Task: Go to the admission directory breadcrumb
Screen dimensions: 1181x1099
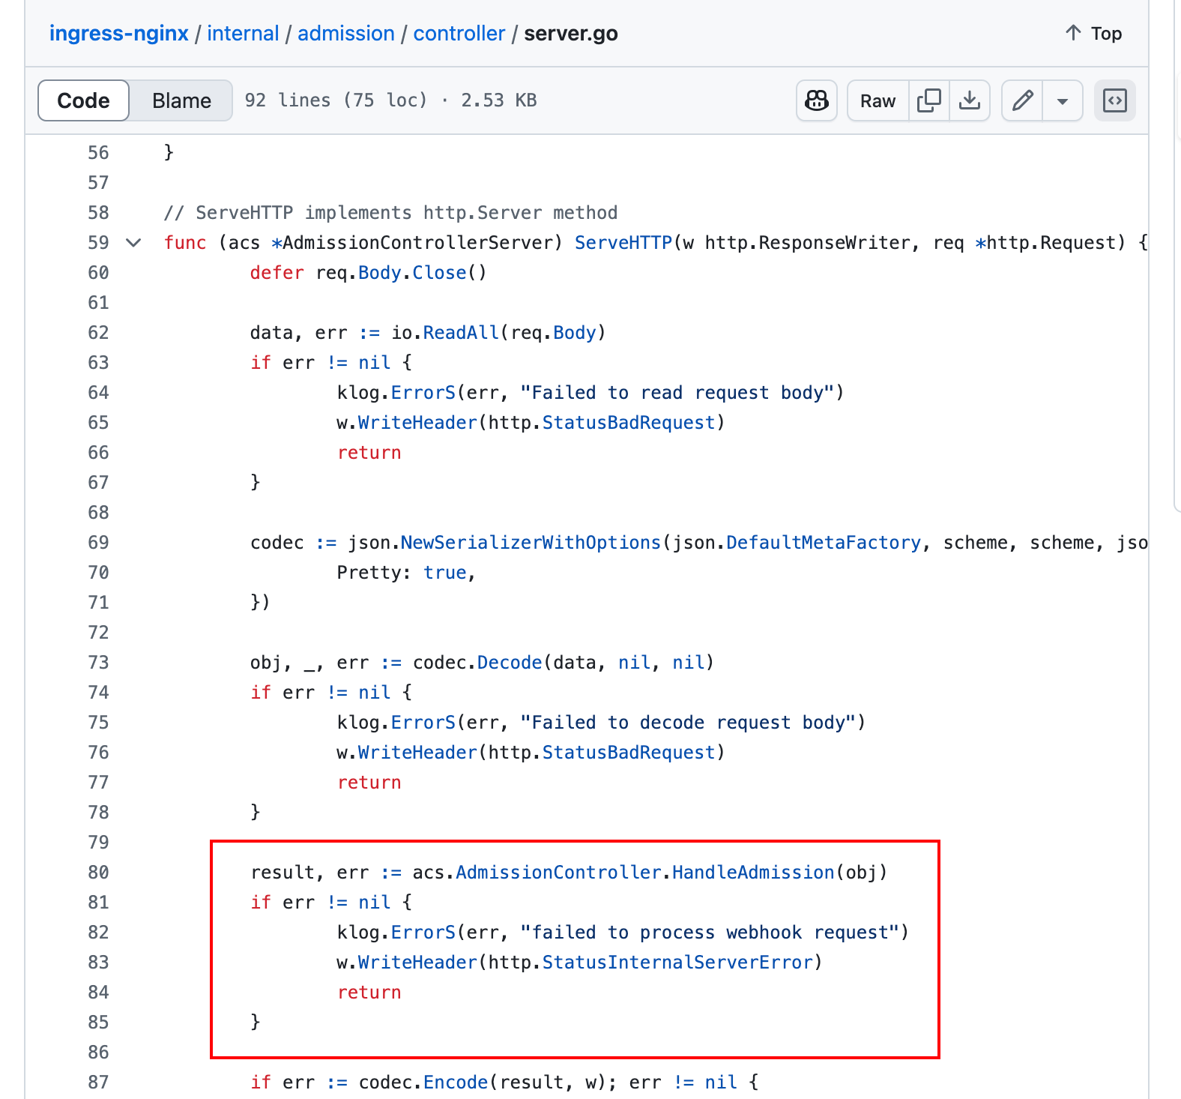Action: (x=345, y=34)
